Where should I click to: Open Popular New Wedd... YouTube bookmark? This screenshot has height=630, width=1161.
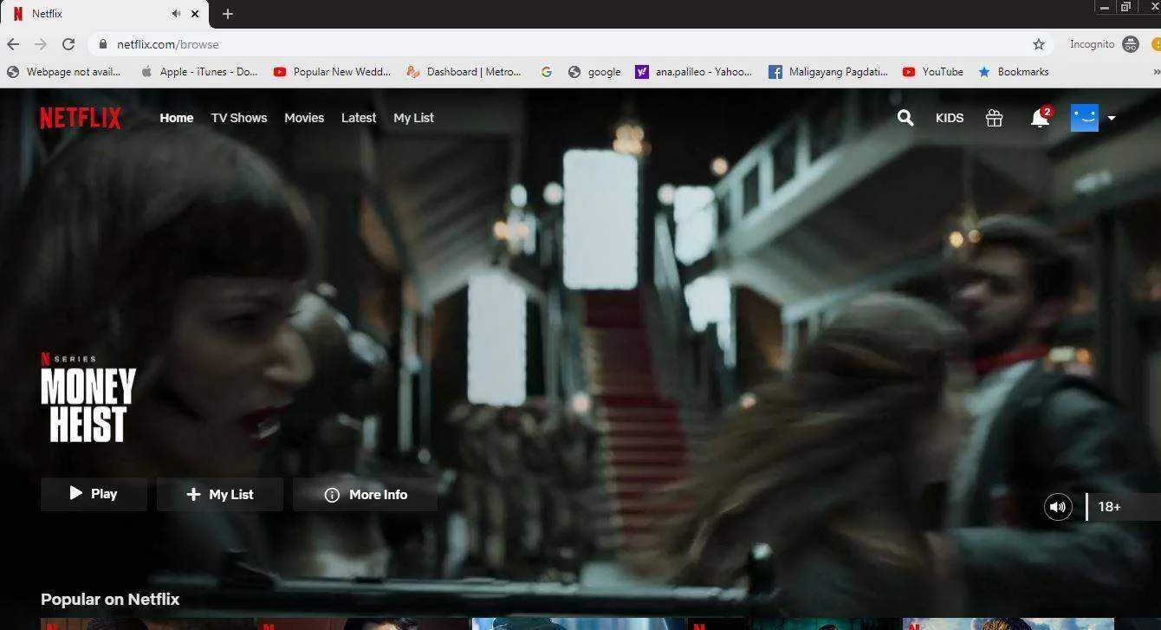[333, 72]
